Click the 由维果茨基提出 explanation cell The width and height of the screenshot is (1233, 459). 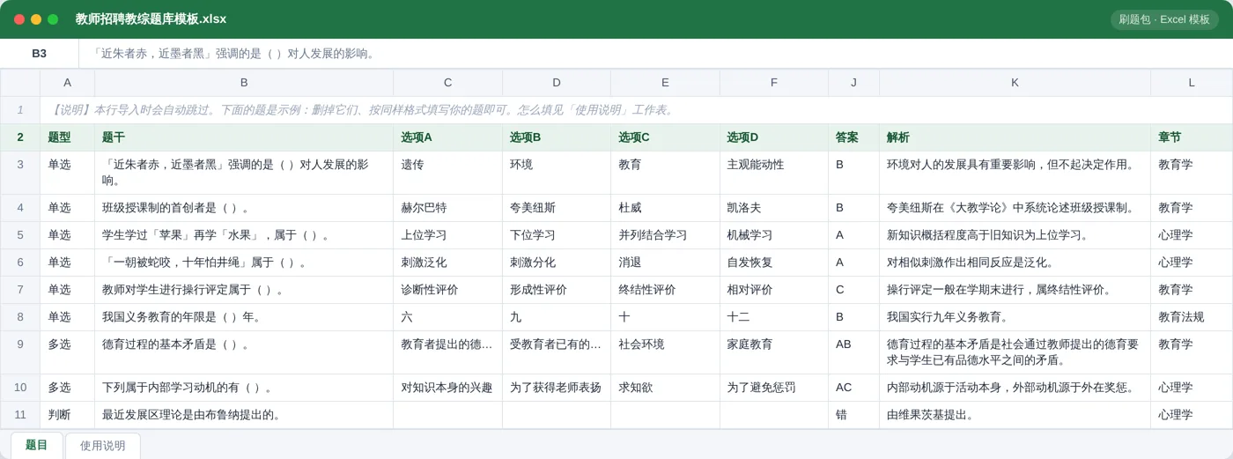[1015, 415]
